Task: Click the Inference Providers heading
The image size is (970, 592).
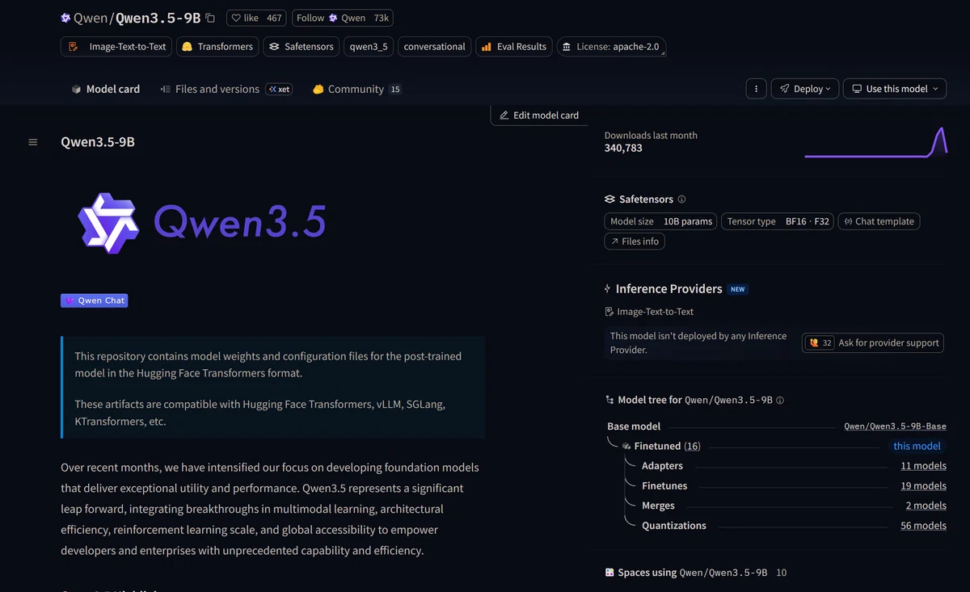Action: click(668, 289)
